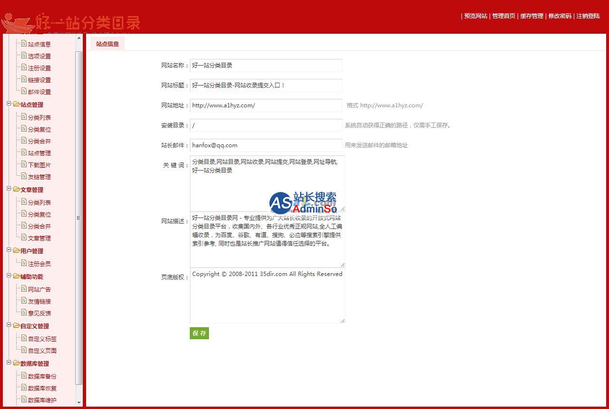Click the 辅助功能 group label
Image resolution: width=609 pixels, height=409 pixels.
point(32,276)
